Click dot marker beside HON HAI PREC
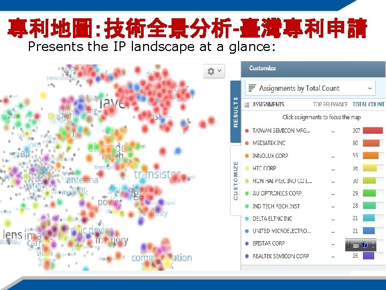386x290 pixels. [x=247, y=181]
